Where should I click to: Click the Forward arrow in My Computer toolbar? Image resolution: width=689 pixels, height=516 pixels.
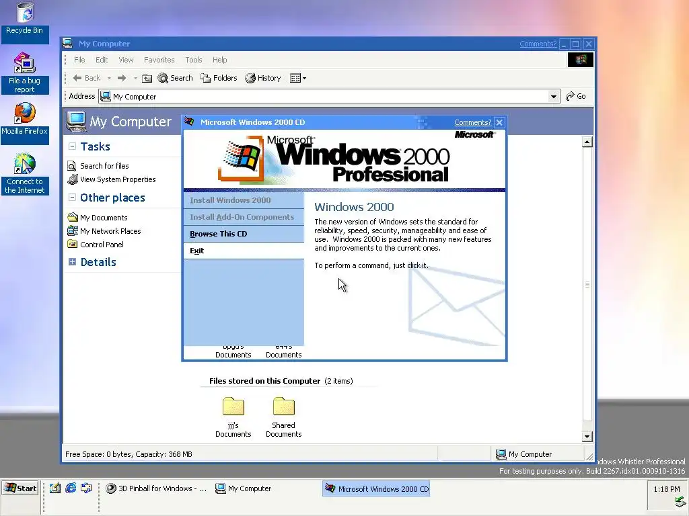pyautogui.click(x=122, y=78)
